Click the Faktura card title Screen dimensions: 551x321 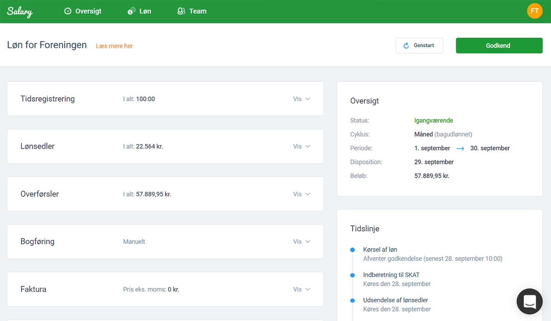tap(33, 289)
